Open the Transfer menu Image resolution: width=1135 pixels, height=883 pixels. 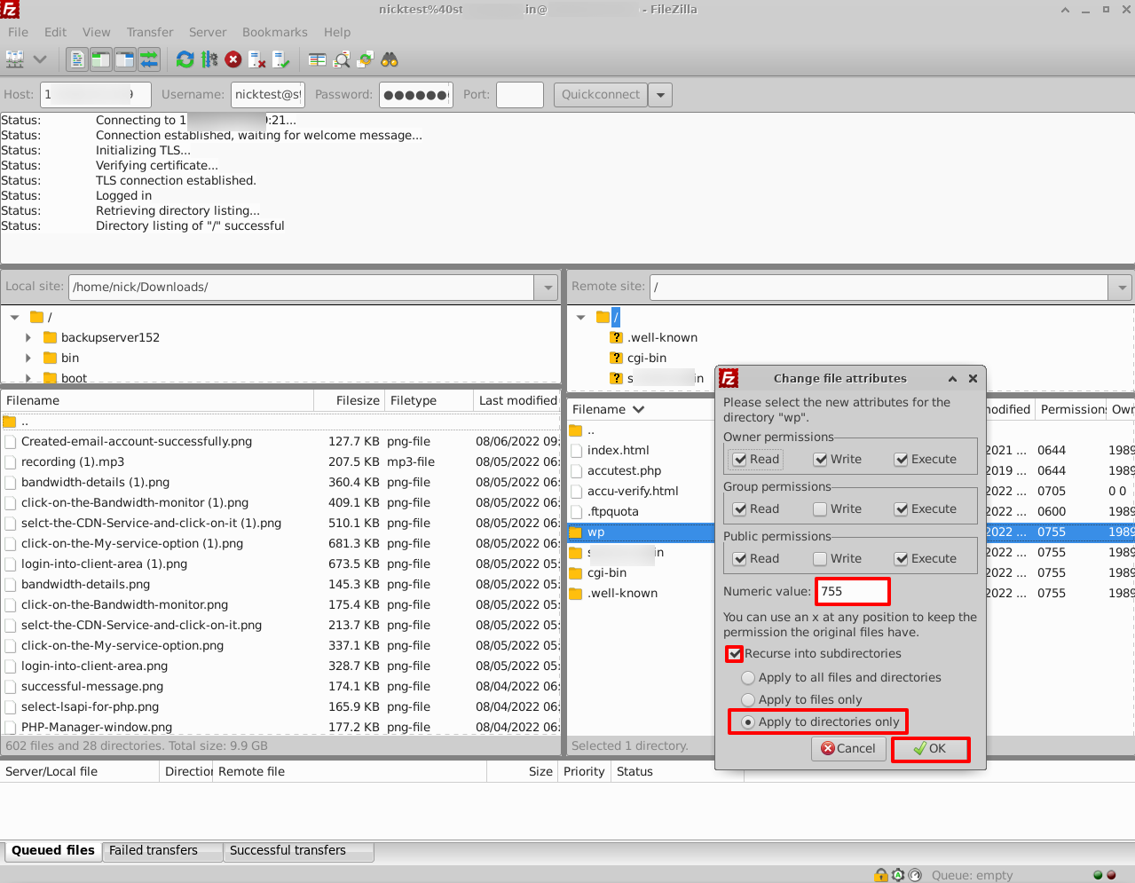click(x=150, y=32)
